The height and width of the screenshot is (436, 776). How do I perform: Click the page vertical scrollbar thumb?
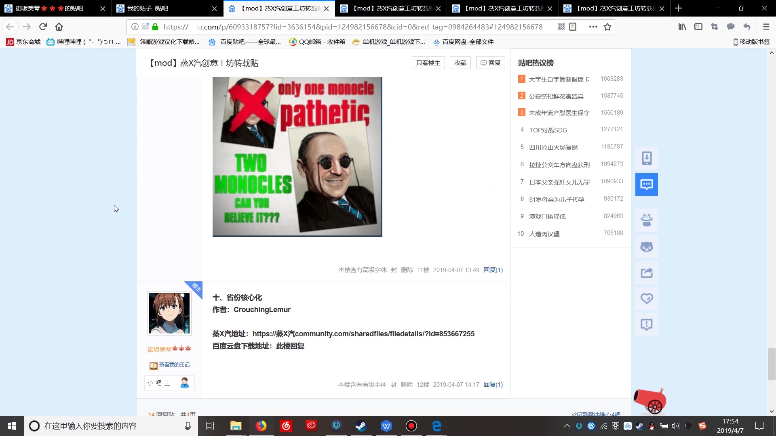tap(772, 364)
